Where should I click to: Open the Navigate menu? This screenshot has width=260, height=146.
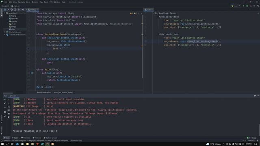point(22,2)
